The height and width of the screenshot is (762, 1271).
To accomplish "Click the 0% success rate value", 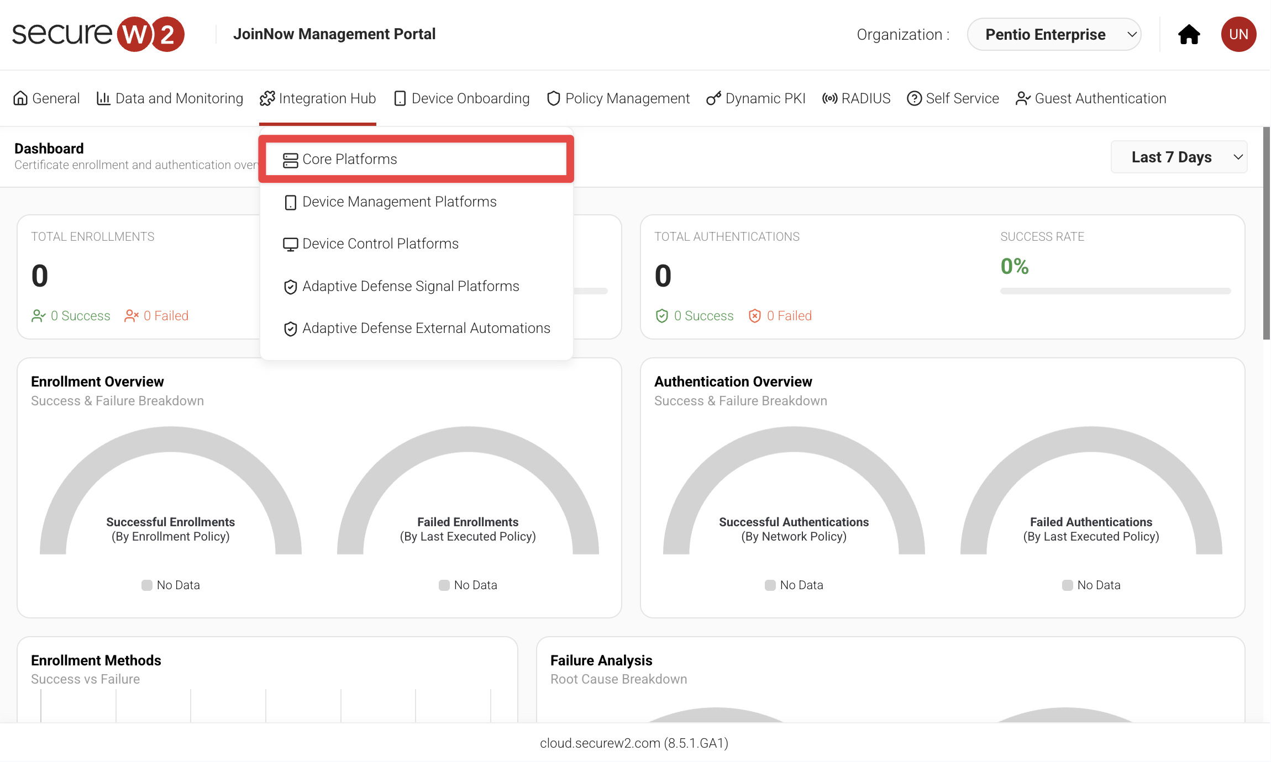I will 1015,267.
